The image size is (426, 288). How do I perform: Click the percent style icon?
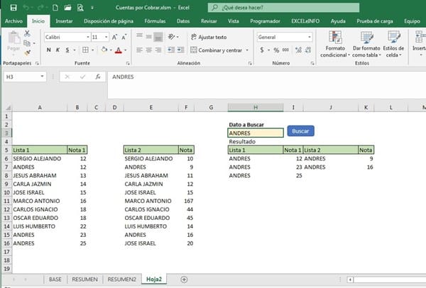click(x=276, y=50)
